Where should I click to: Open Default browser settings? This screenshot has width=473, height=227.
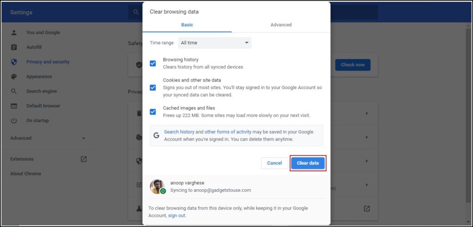pos(43,106)
